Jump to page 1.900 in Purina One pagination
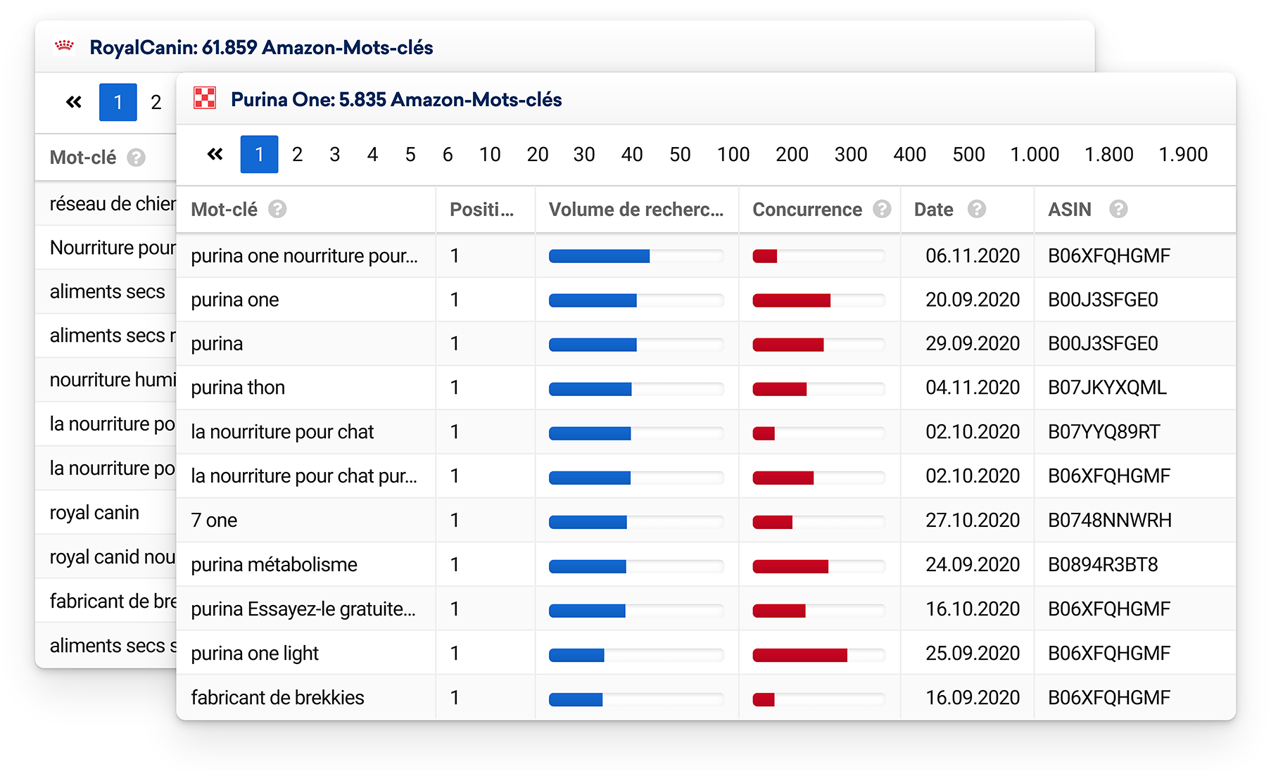 tap(1184, 154)
